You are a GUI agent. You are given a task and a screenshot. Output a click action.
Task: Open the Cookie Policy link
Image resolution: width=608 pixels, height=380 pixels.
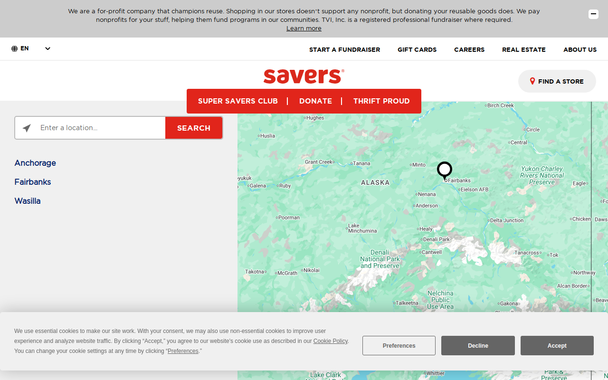click(331, 341)
